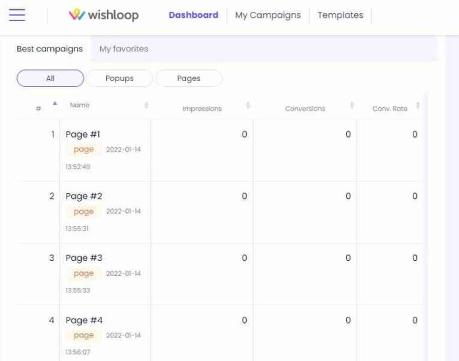The height and width of the screenshot is (361, 459).
Task: Switch to Best campaigns tab
Action: click(49, 49)
